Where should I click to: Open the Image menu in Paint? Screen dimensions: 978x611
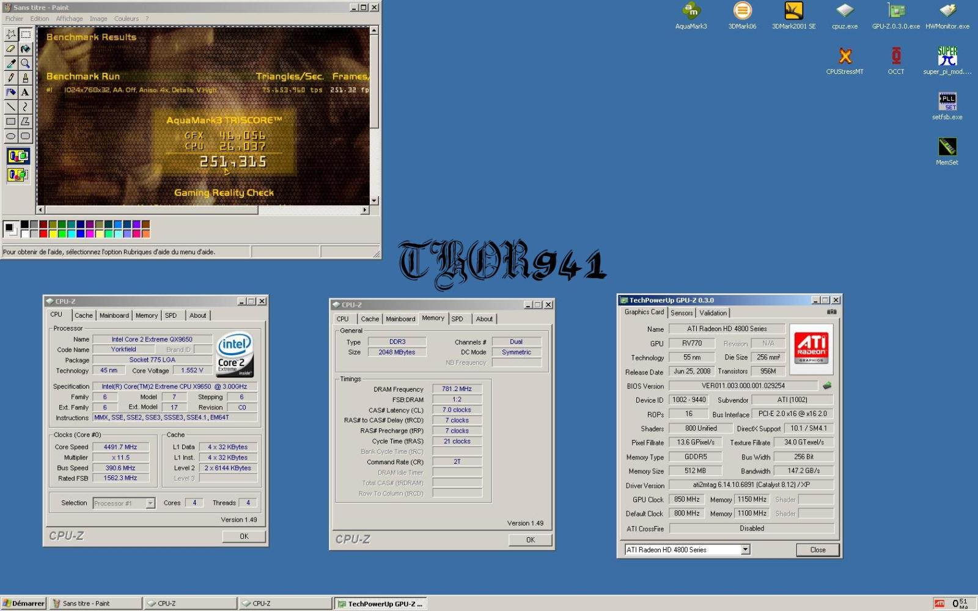(x=98, y=19)
